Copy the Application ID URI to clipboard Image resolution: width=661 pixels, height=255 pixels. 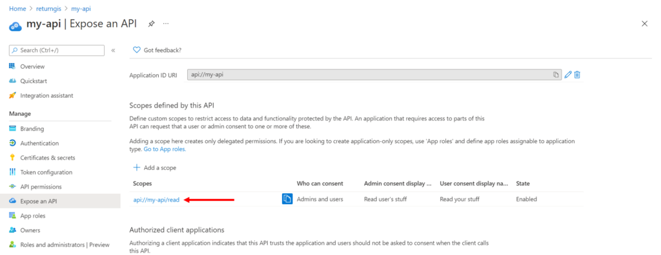coord(556,75)
